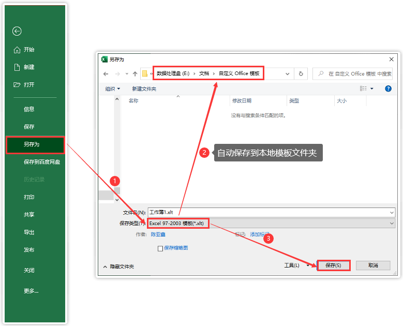Click the 文件名 input field
Viewport: 403px width, 326px height.
(x=268, y=212)
